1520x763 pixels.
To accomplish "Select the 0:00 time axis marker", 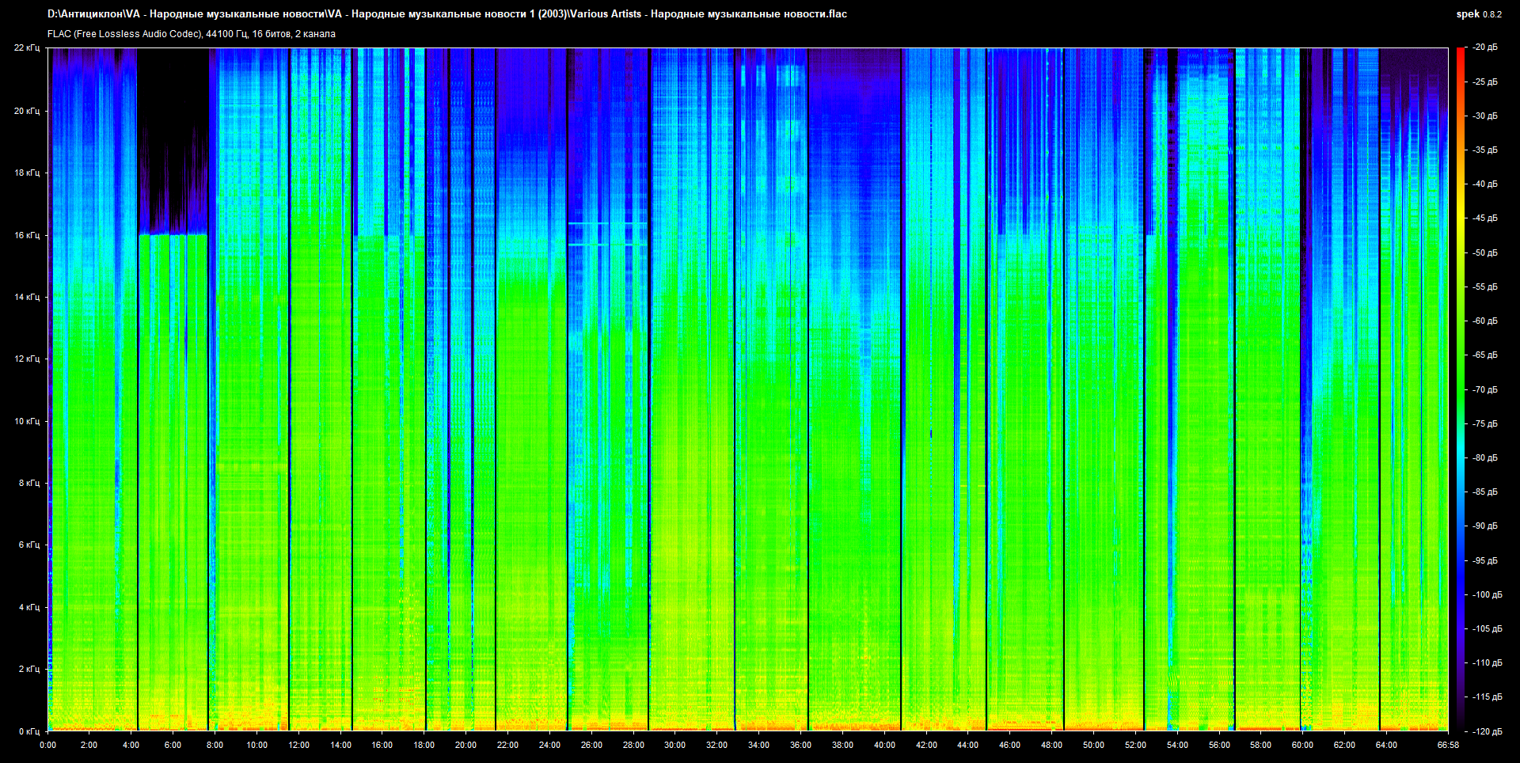I will 47,745.
